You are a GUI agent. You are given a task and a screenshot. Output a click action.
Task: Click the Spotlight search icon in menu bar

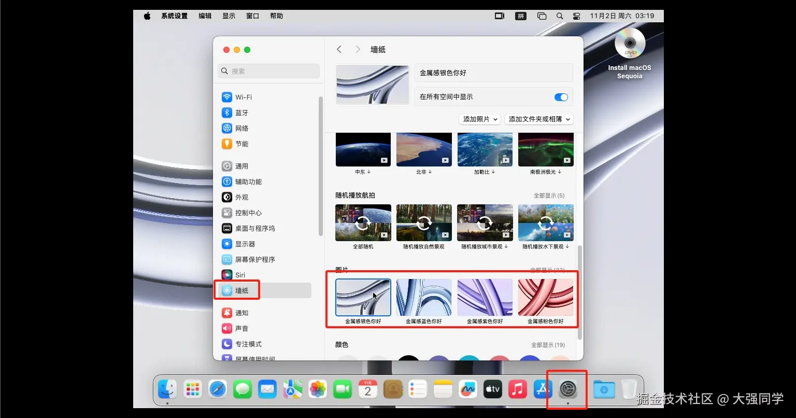(x=560, y=16)
